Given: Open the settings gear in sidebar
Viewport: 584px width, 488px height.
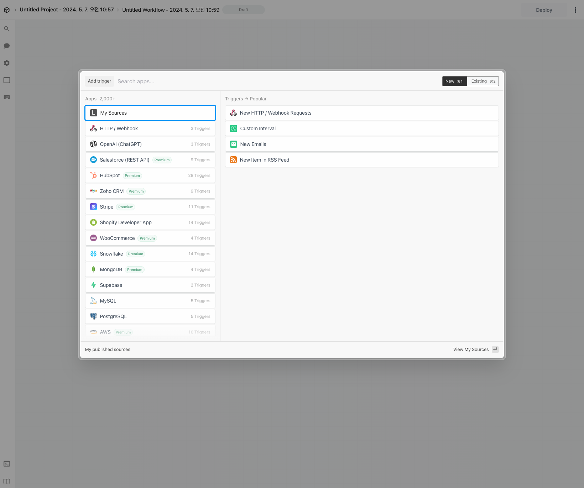Looking at the screenshot, I should (x=7, y=63).
